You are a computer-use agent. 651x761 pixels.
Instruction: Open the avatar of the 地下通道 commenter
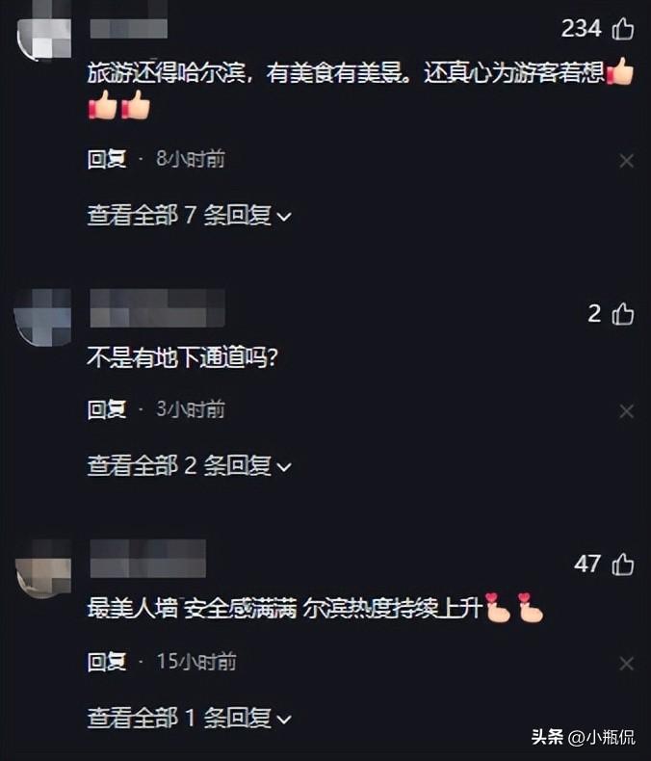click(x=42, y=318)
